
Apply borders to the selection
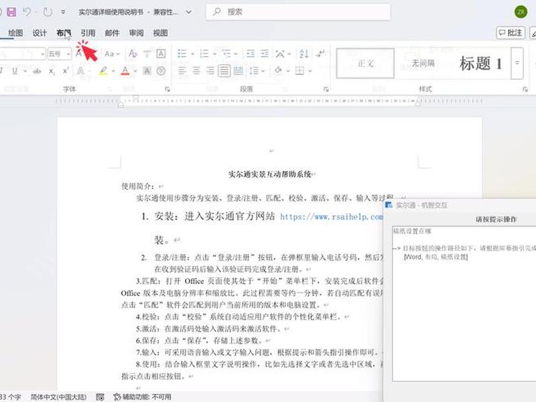[299, 71]
